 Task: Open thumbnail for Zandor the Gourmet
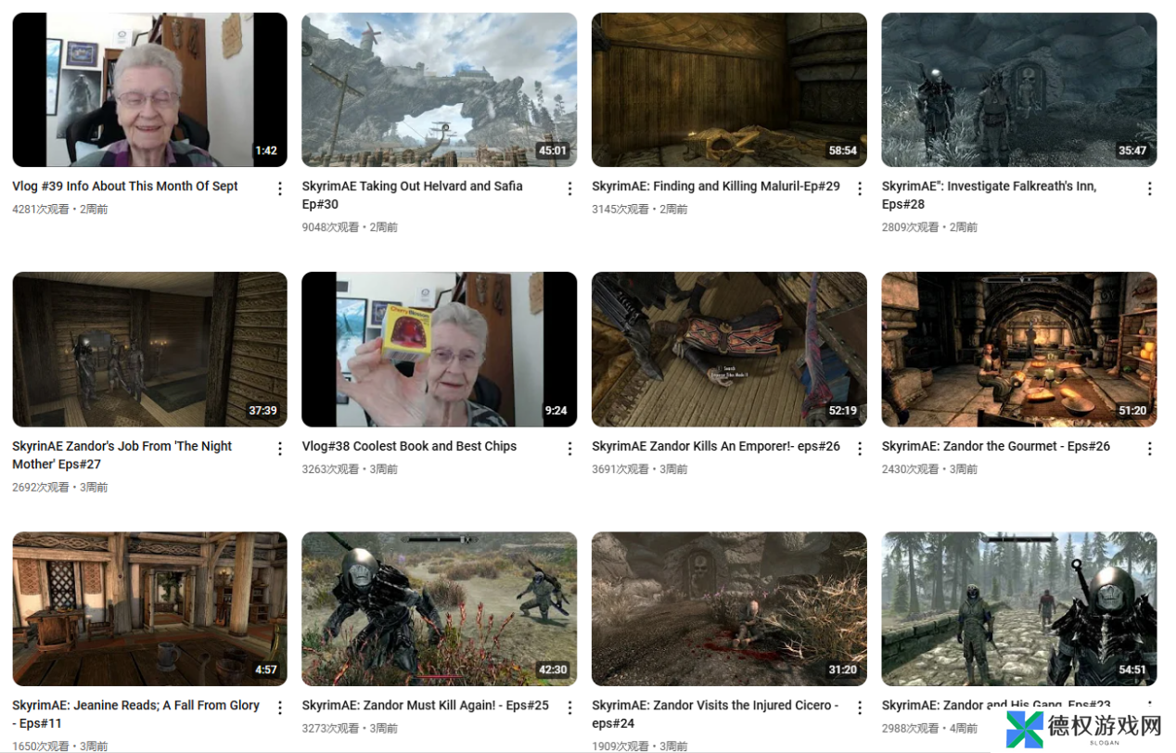[1019, 350]
